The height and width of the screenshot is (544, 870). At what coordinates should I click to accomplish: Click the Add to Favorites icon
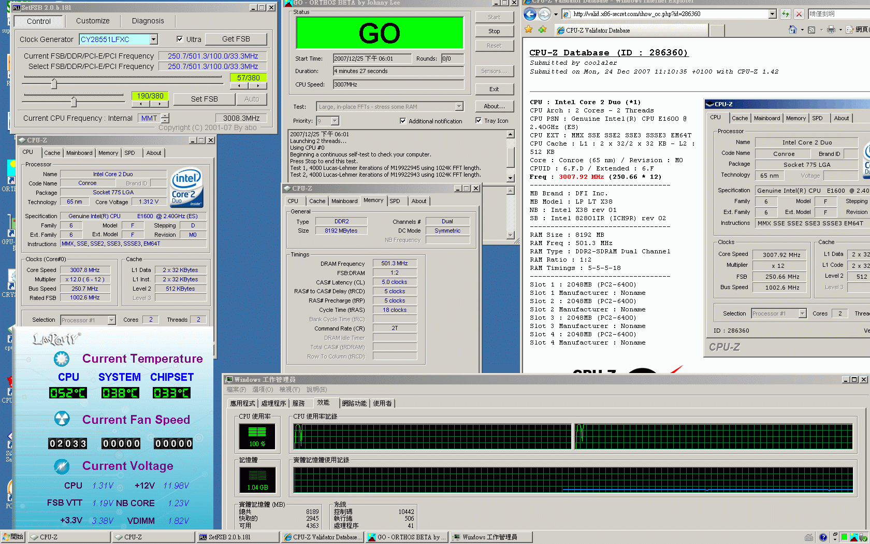click(542, 30)
